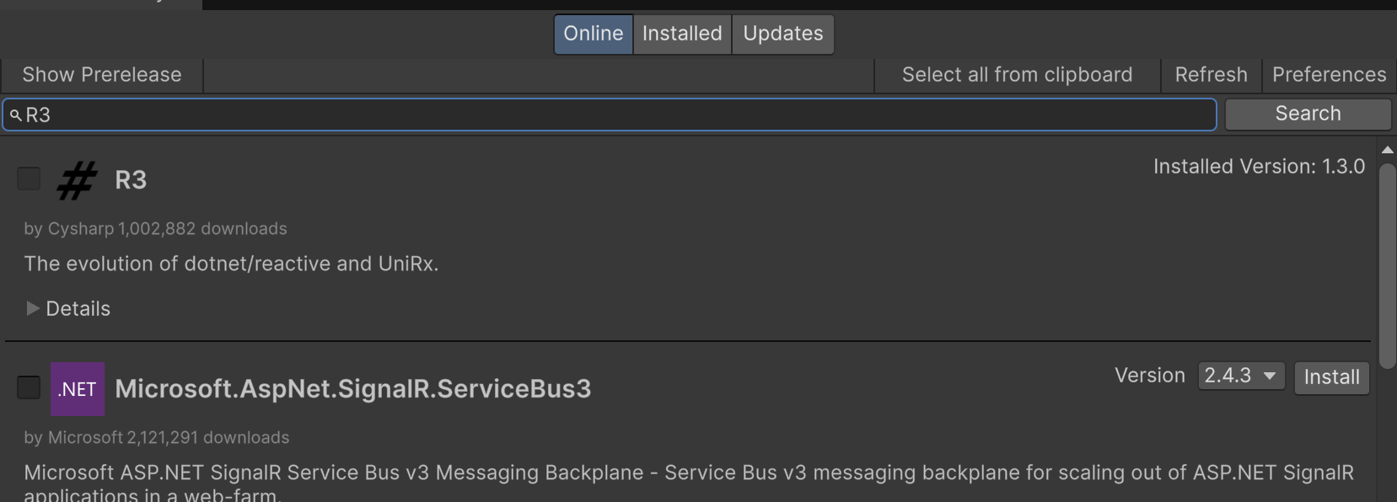The height and width of the screenshot is (502, 1397).
Task: Toggle Show Prerelease
Action: (102, 75)
